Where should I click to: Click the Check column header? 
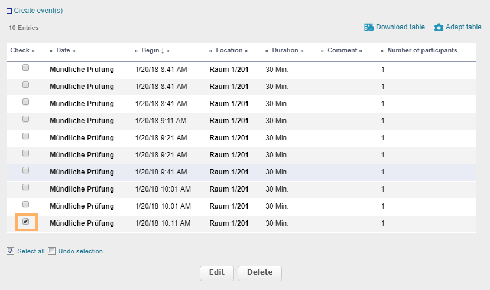tap(20, 51)
